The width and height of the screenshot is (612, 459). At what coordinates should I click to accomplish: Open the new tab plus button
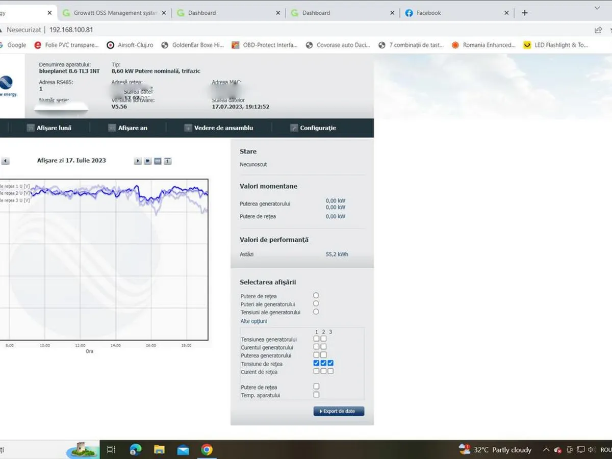tap(524, 13)
